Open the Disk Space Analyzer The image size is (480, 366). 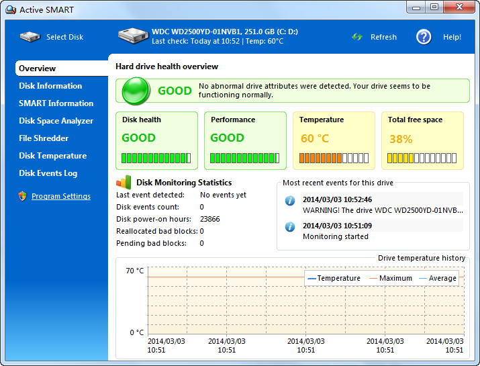[56, 121]
